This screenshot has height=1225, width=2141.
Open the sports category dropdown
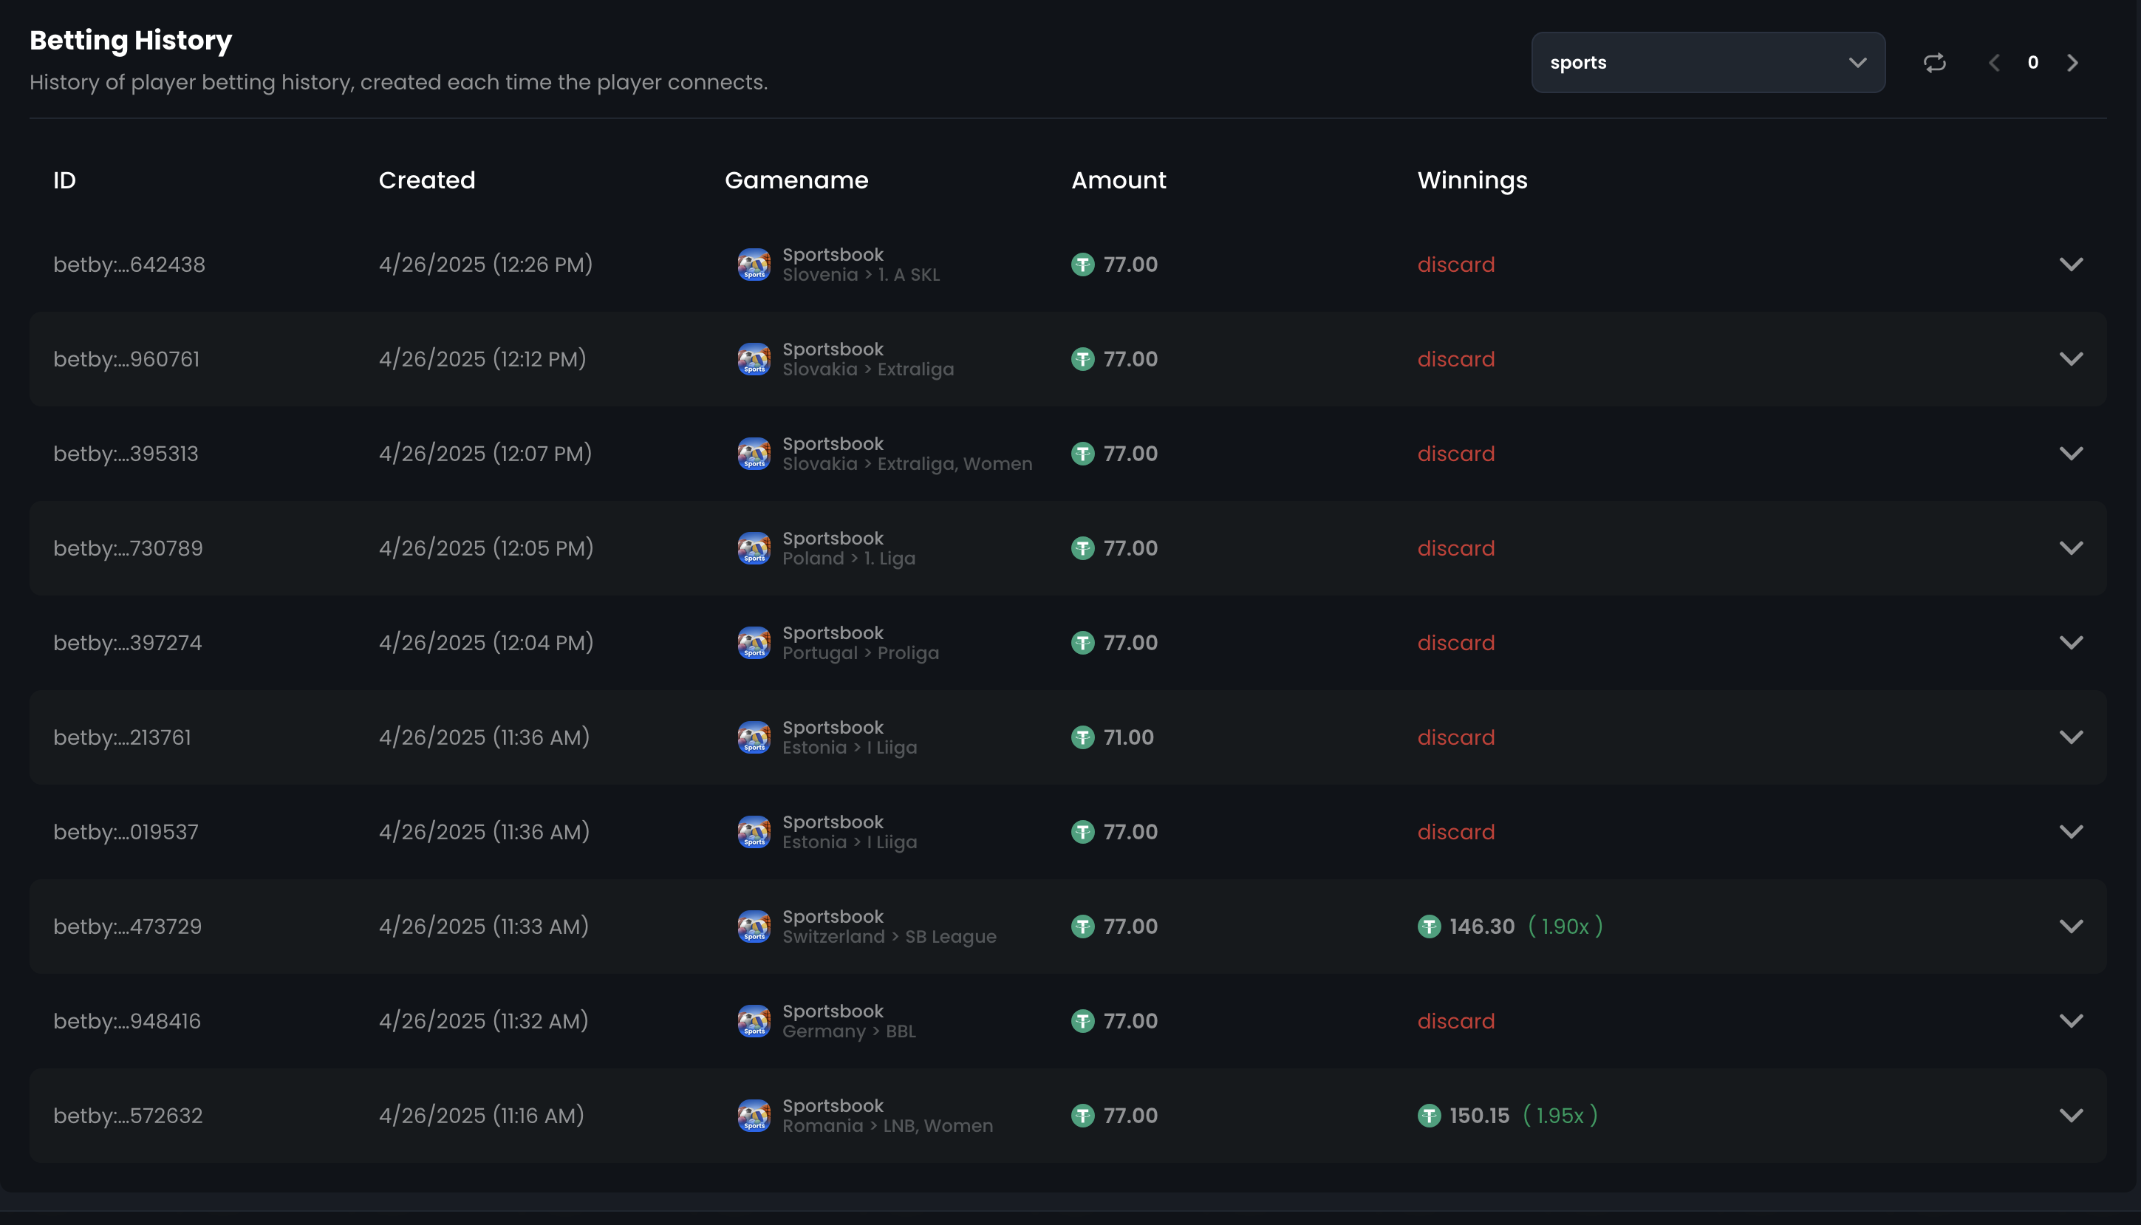1708,62
